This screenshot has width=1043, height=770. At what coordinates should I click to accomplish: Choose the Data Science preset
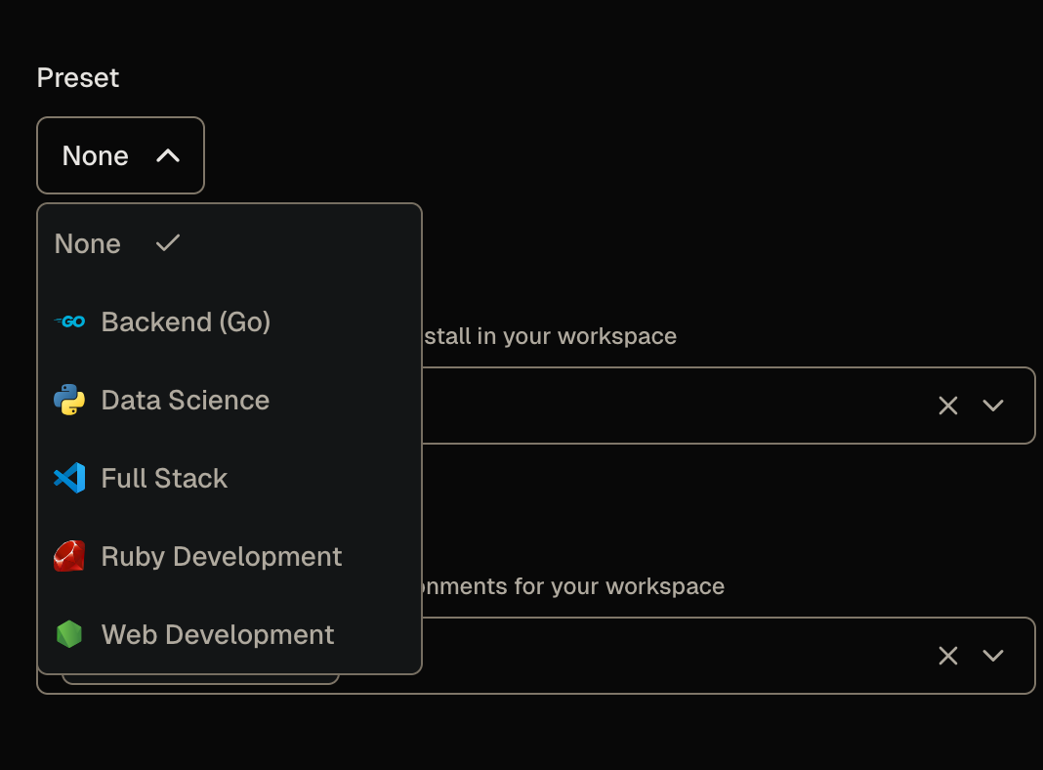229,400
